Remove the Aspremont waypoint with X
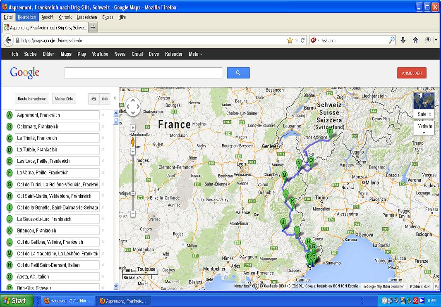 [x=103, y=115]
